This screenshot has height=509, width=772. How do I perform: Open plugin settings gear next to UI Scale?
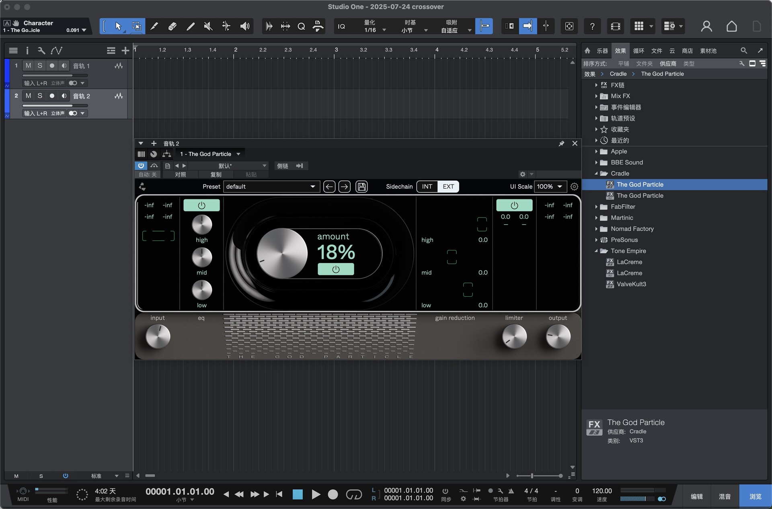point(574,187)
